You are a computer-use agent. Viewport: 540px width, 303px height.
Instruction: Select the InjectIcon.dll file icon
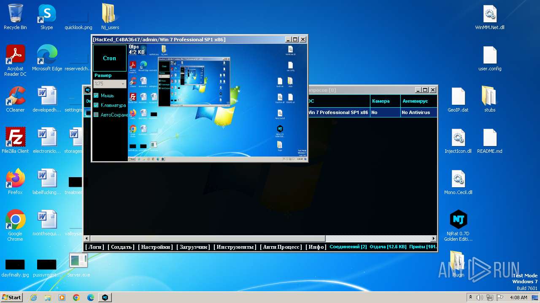coord(458,141)
